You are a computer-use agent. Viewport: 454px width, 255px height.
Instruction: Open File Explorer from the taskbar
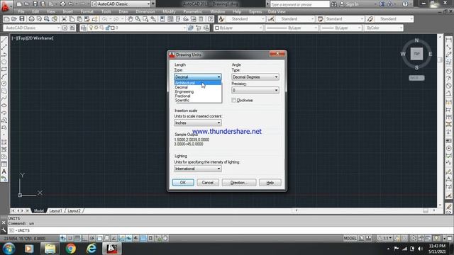50,249
